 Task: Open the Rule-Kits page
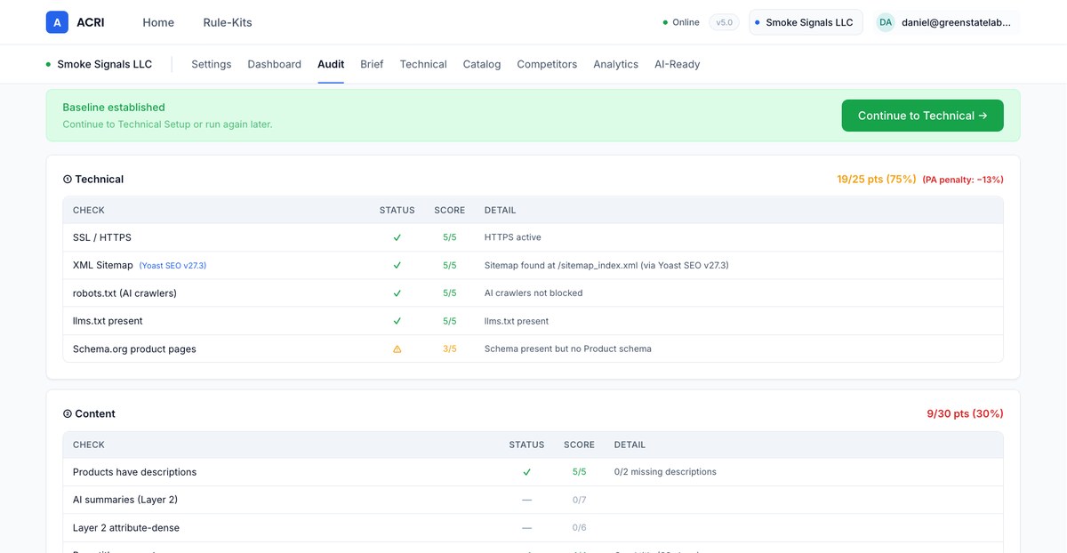click(228, 22)
